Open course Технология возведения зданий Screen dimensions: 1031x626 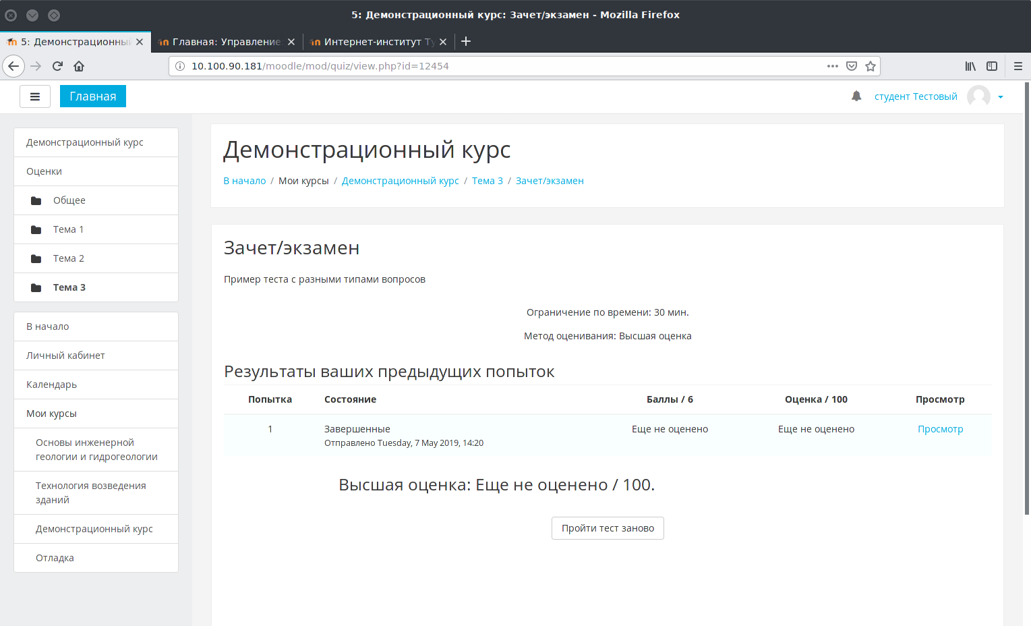(x=96, y=493)
